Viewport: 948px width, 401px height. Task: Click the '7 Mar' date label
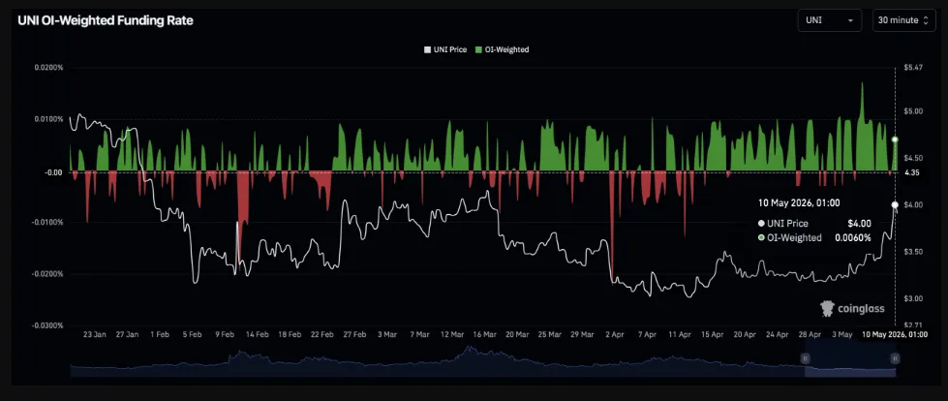419,334
